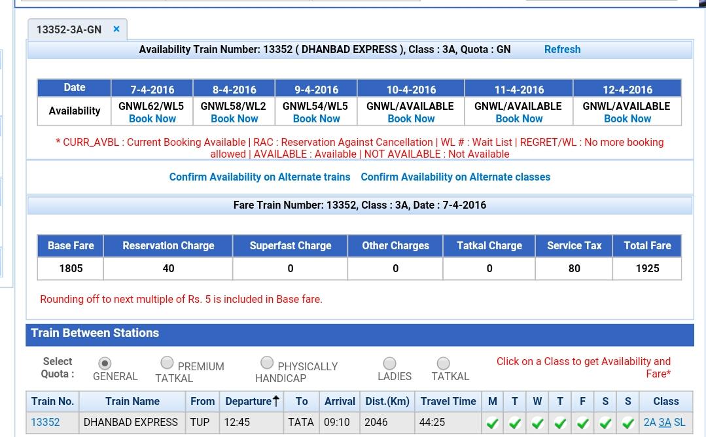Pick the LADIES quota radio button
This screenshot has width=706, height=437.
389,363
